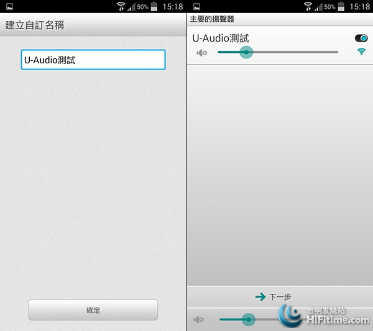Tap the Wi-Fi icon in left status bar
Image resolution: width=373 pixels, height=331 pixels.
(x=121, y=6)
